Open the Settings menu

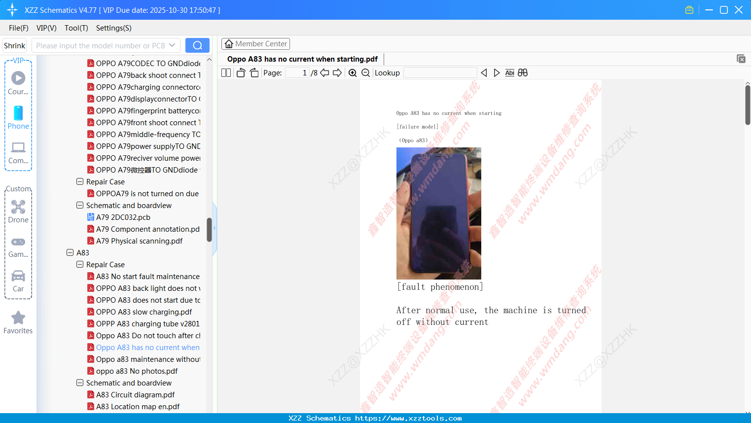[114, 28]
